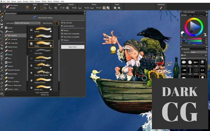The image size is (210, 131).
Task: Open the Canvas menu
Action: coord(13,1)
